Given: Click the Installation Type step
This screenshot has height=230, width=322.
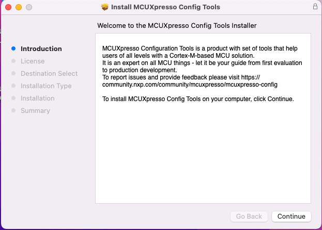Looking at the screenshot, I should 46,86.
